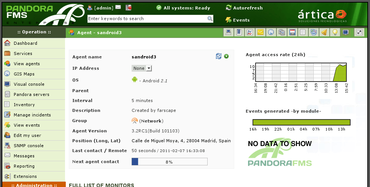
Task: Open the admin messages envelope icon in header
Action: pyautogui.click(x=118, y=7)
